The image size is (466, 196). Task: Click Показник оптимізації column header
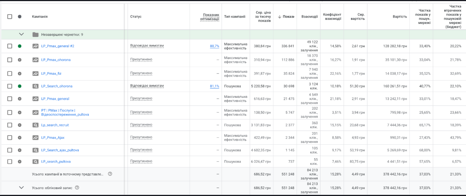209,17
